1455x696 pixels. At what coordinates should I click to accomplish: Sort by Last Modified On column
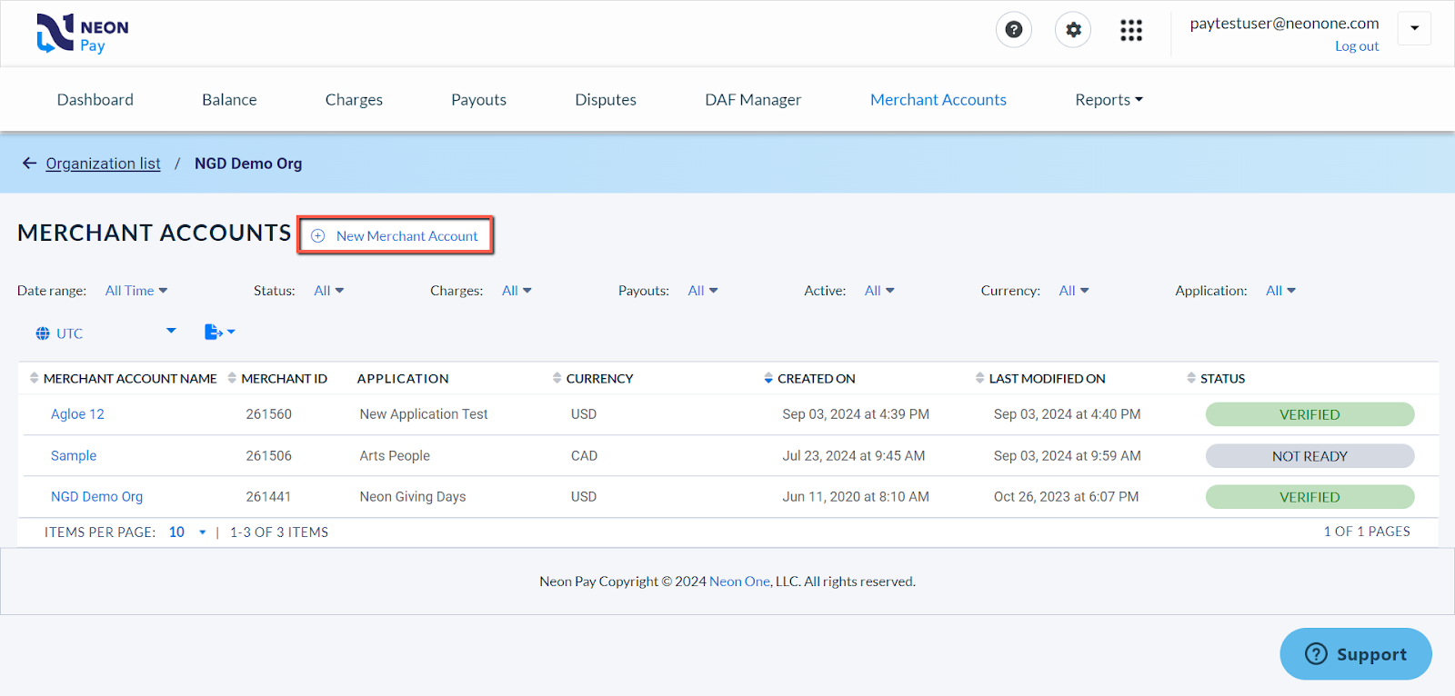[x=1040, y=378]
